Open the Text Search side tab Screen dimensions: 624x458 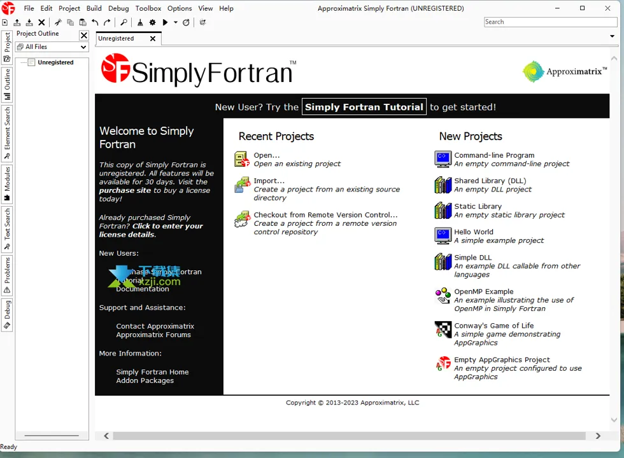coord(7,230)
